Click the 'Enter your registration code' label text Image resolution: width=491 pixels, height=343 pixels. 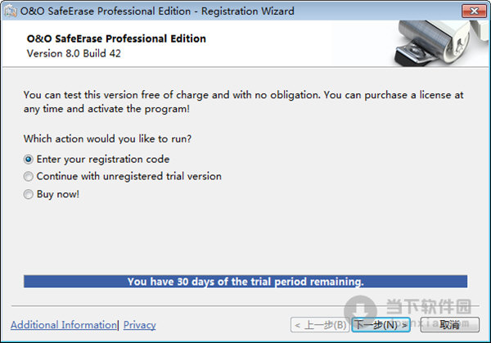(x=103, y=160)
